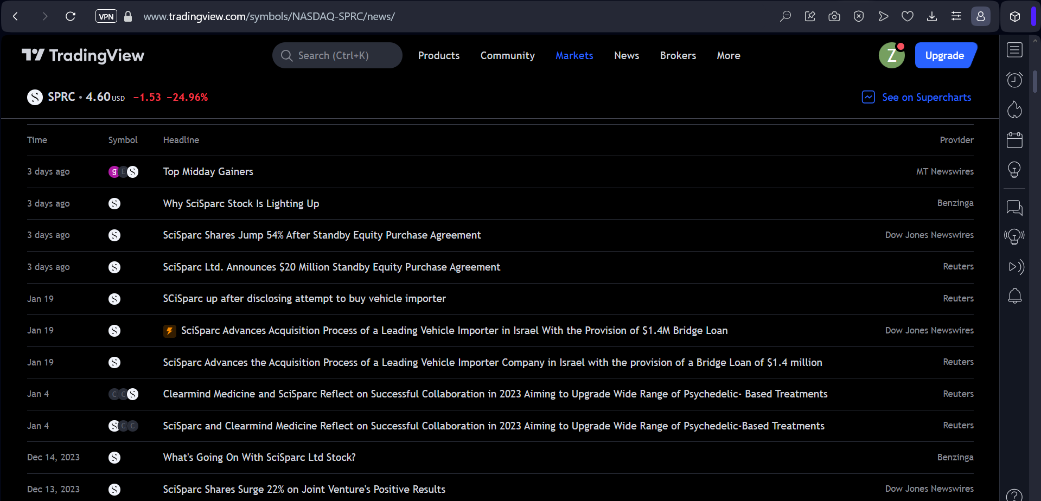The image size is (1041, 501).
Task: Open SciSparc Shares Surge 22% headline
Action: click(304, 489)
